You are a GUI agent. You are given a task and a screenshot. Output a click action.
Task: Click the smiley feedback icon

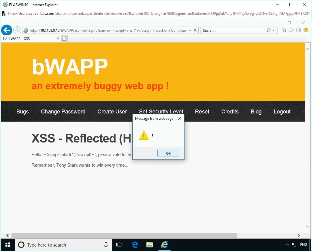(x=306, y=30)
